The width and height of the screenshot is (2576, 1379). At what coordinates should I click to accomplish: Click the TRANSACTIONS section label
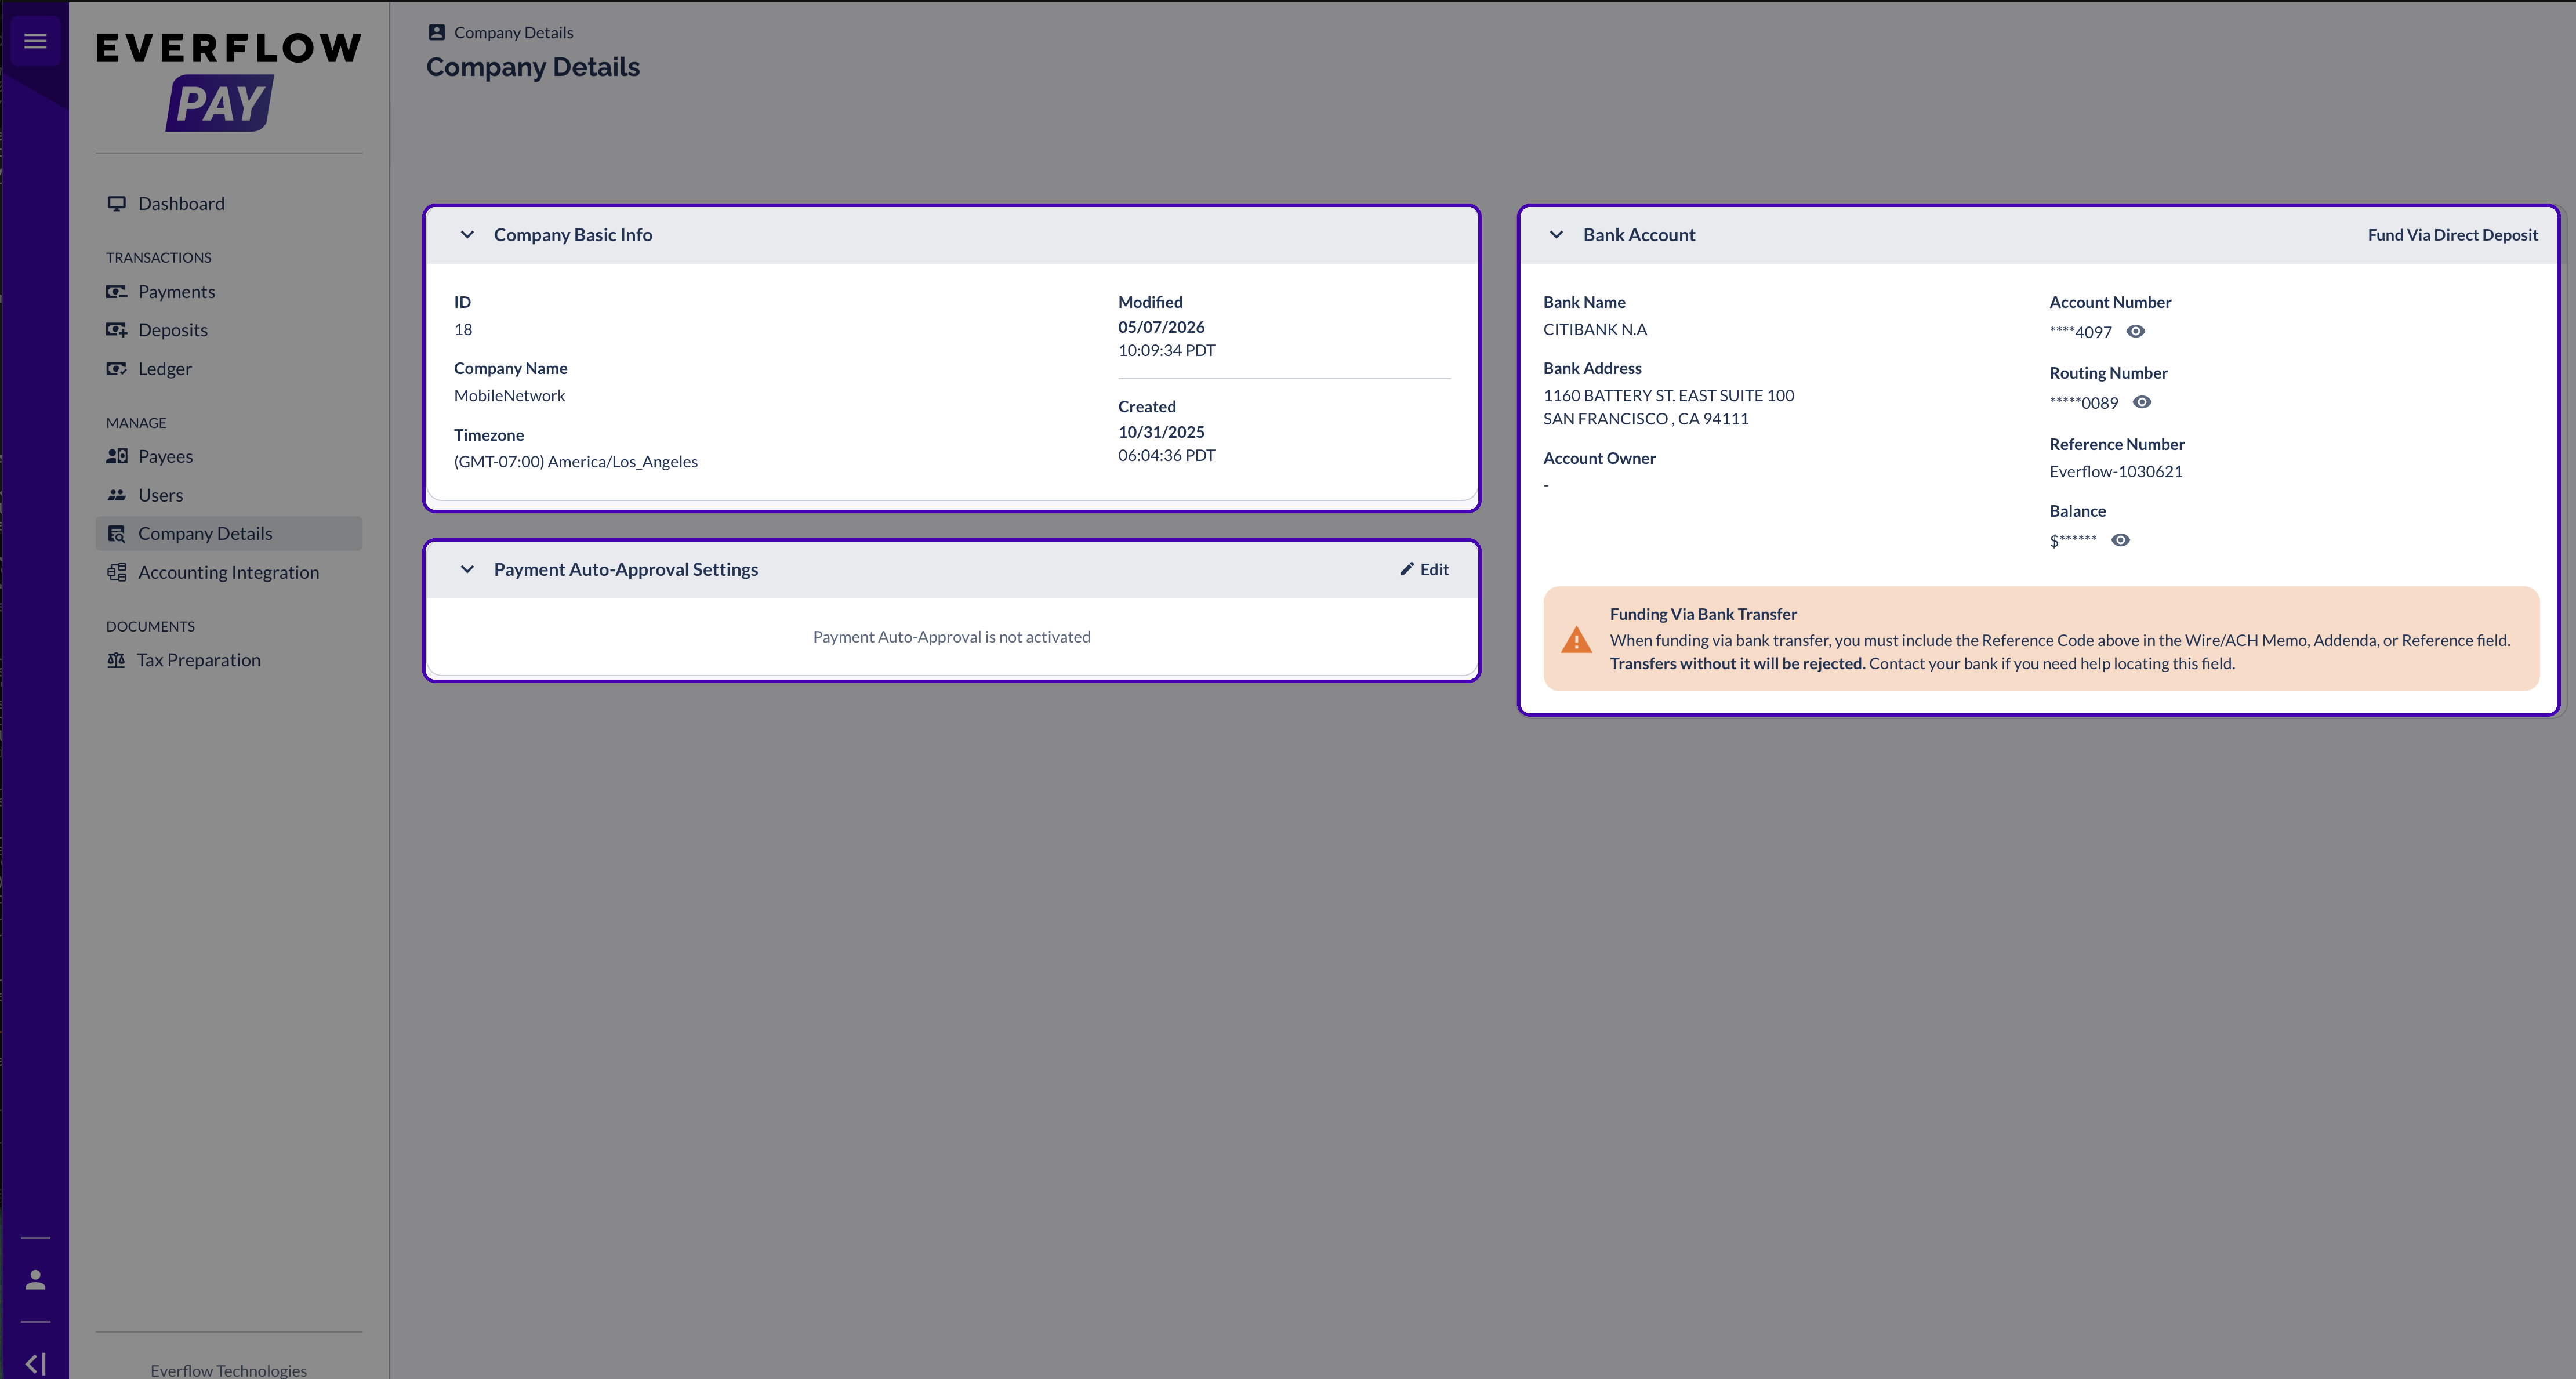click(158, 257)
